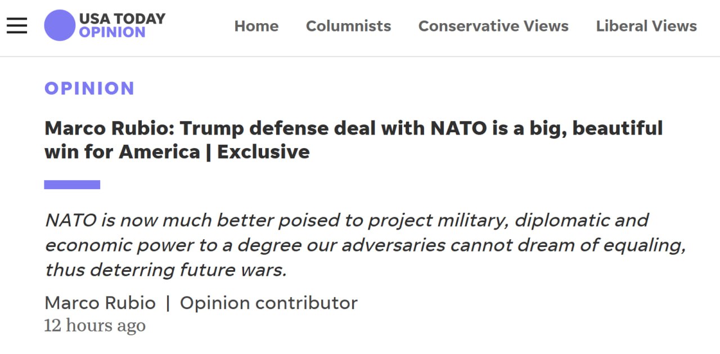This screenshot has width=720, height=354.
Task: Go to the Home nav item
Action: tap(256, 26)
